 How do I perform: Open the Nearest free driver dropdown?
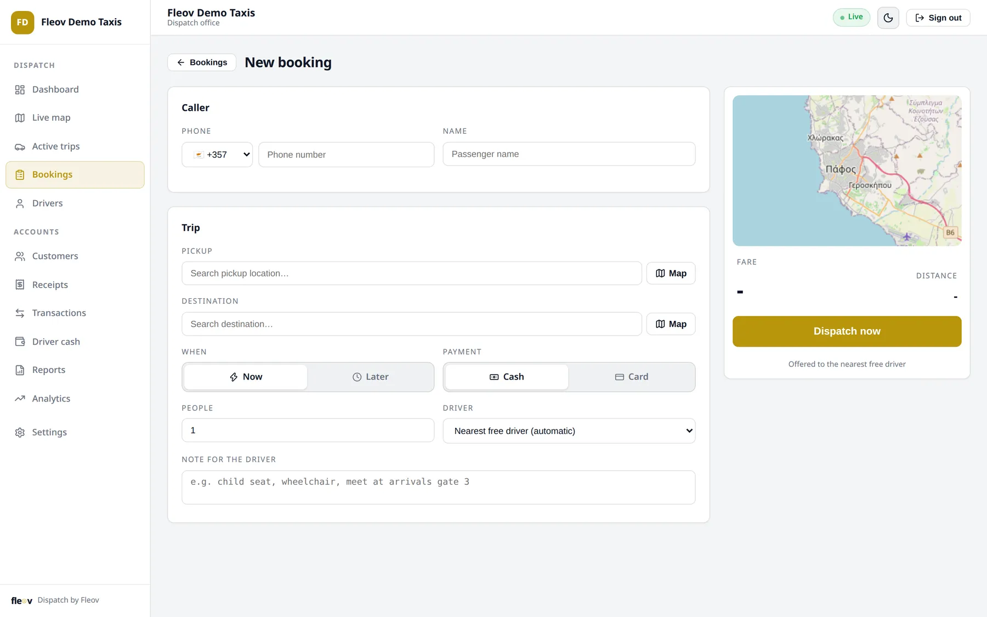[x=569, y=431]
